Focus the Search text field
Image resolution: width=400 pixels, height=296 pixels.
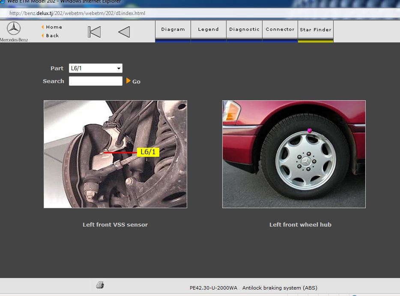click(96, 81)
